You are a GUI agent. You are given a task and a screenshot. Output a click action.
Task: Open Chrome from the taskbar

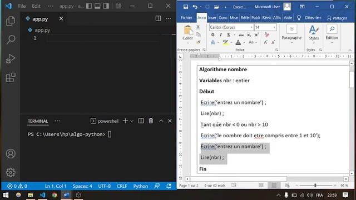tap(55, 195)
